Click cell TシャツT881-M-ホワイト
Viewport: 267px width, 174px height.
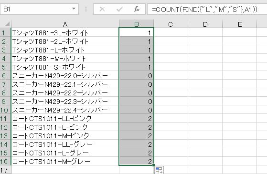click(65, 58)
